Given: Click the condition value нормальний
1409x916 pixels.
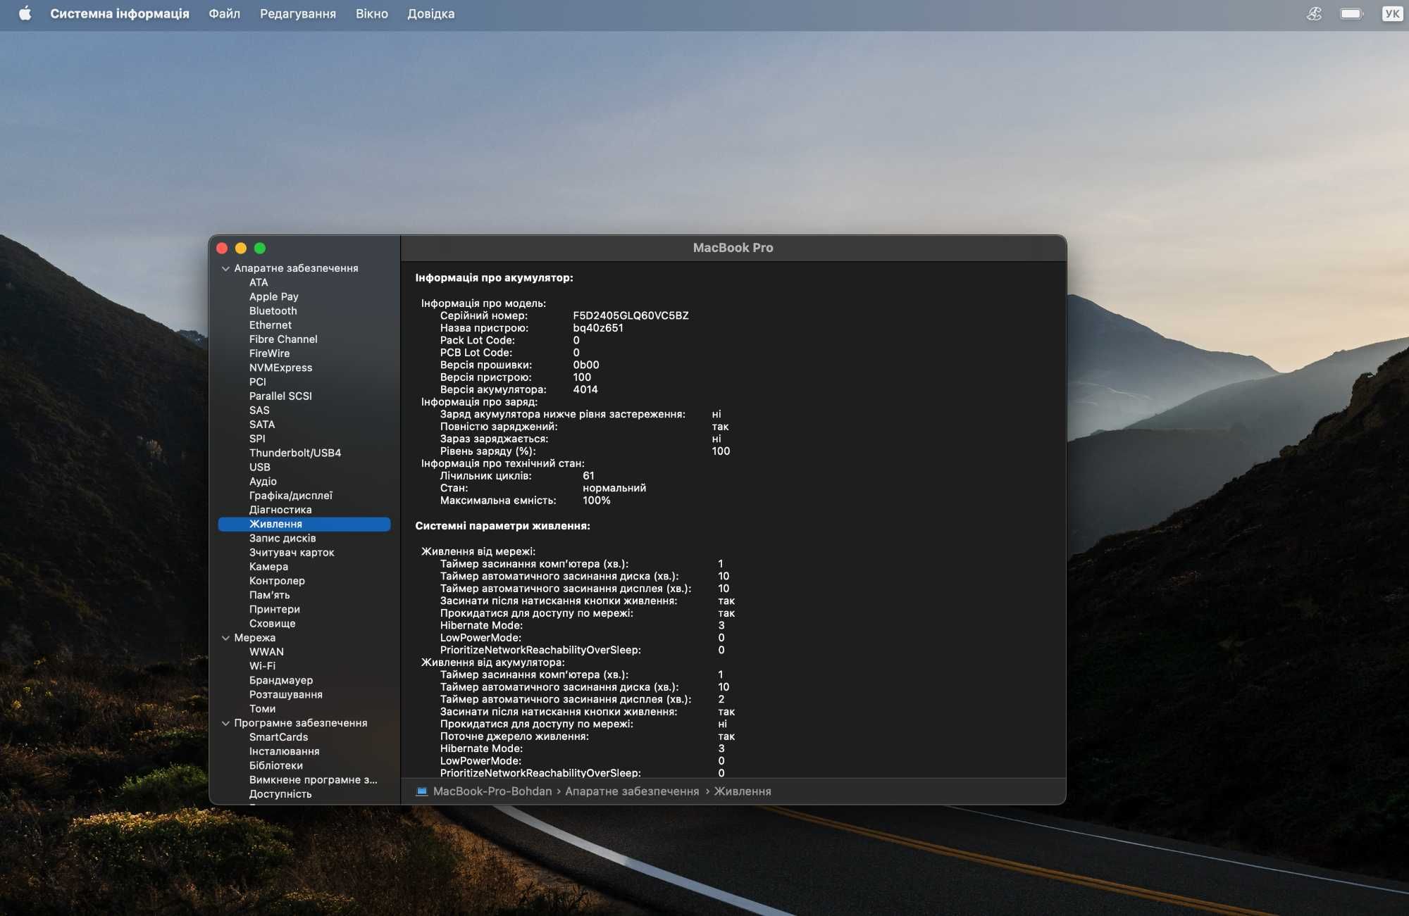Looking at the screenshot, I should (614, 488).
